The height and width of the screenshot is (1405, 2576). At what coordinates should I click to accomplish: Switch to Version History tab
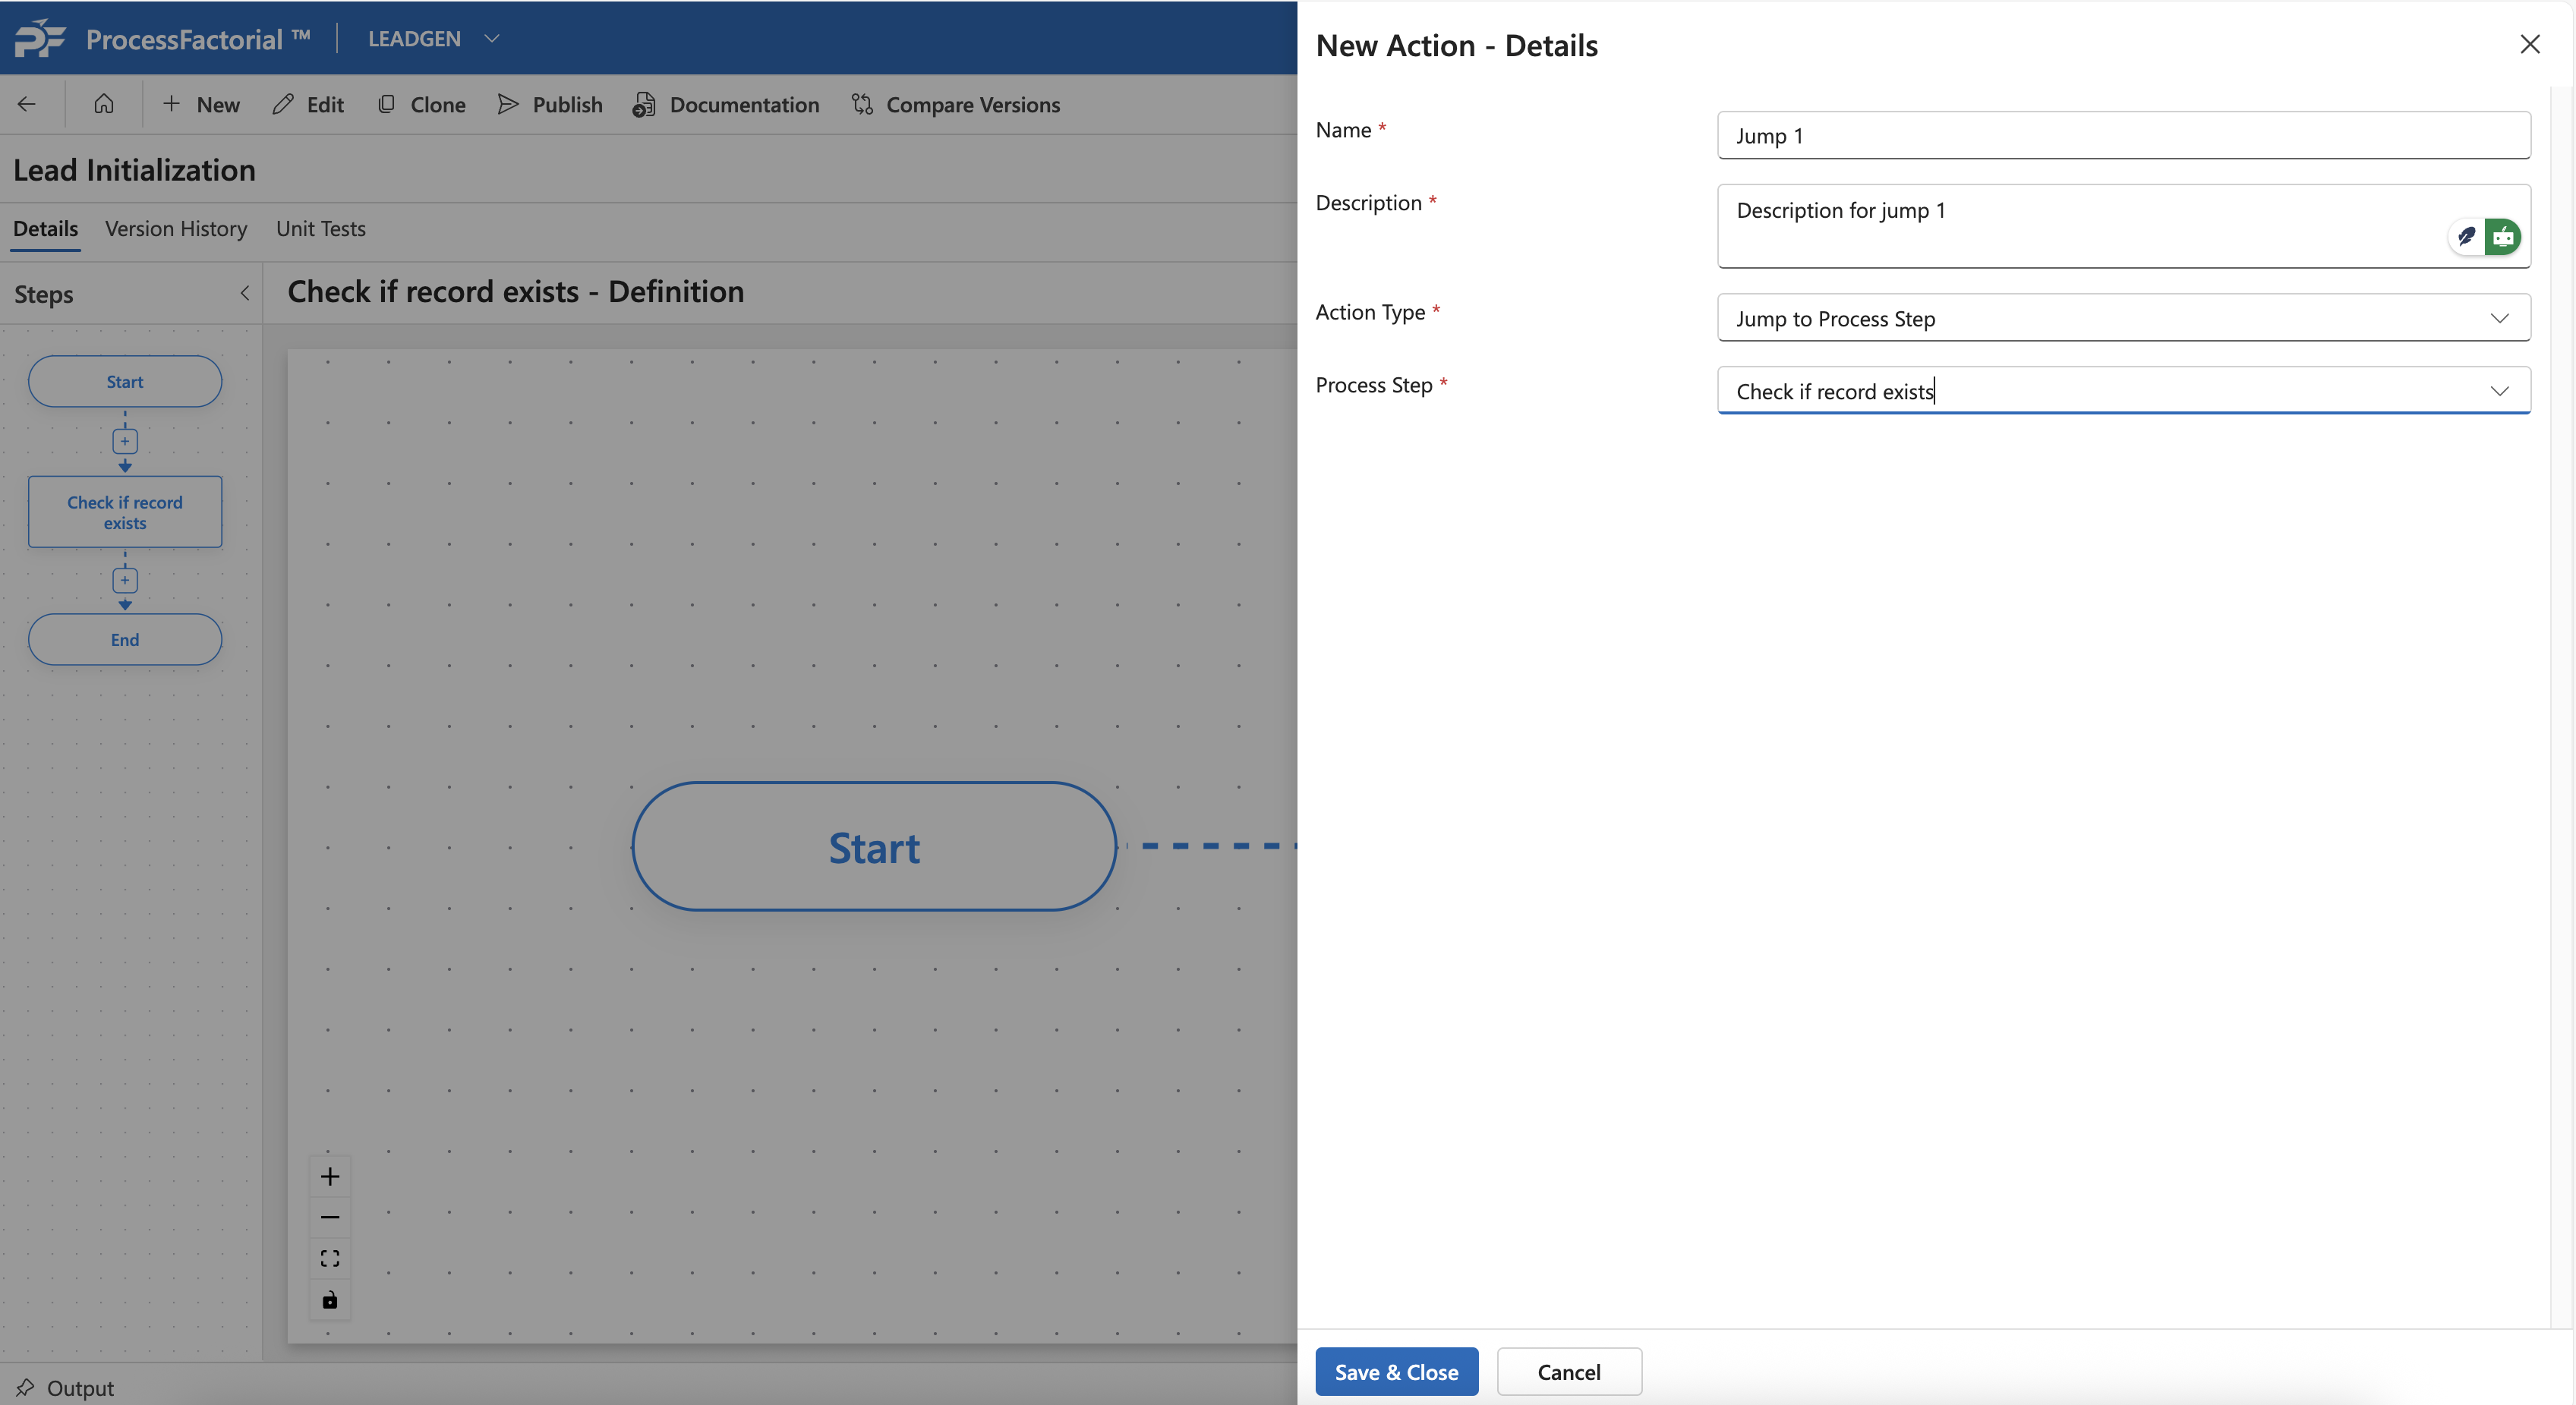[176, 229]
